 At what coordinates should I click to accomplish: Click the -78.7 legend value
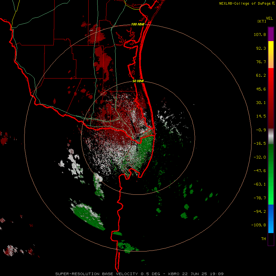click(260, 198)
